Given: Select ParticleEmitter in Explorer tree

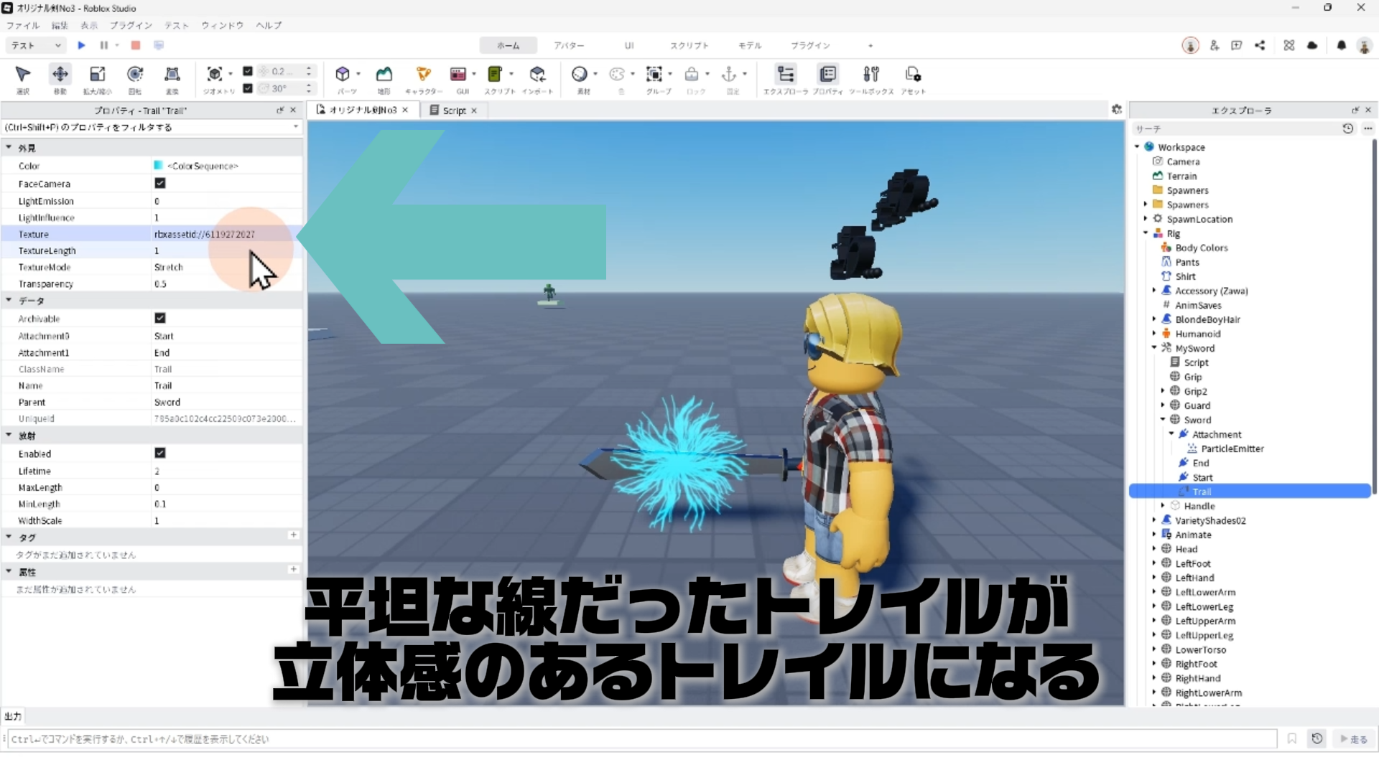Looking at the screenshot, I should coord(1231,448).
